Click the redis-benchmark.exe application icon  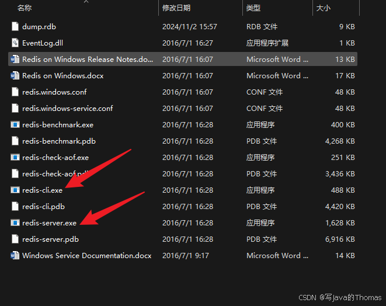[15, 124]
